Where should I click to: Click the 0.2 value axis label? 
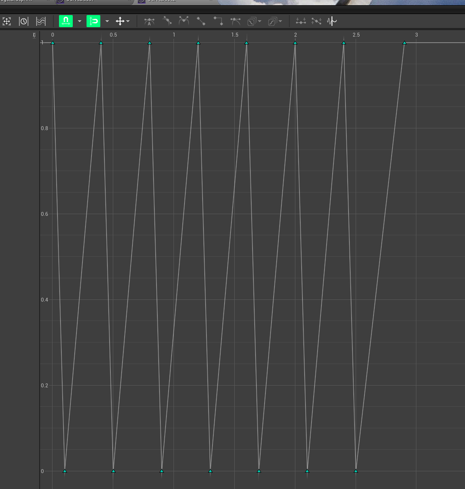click(45, 386)
